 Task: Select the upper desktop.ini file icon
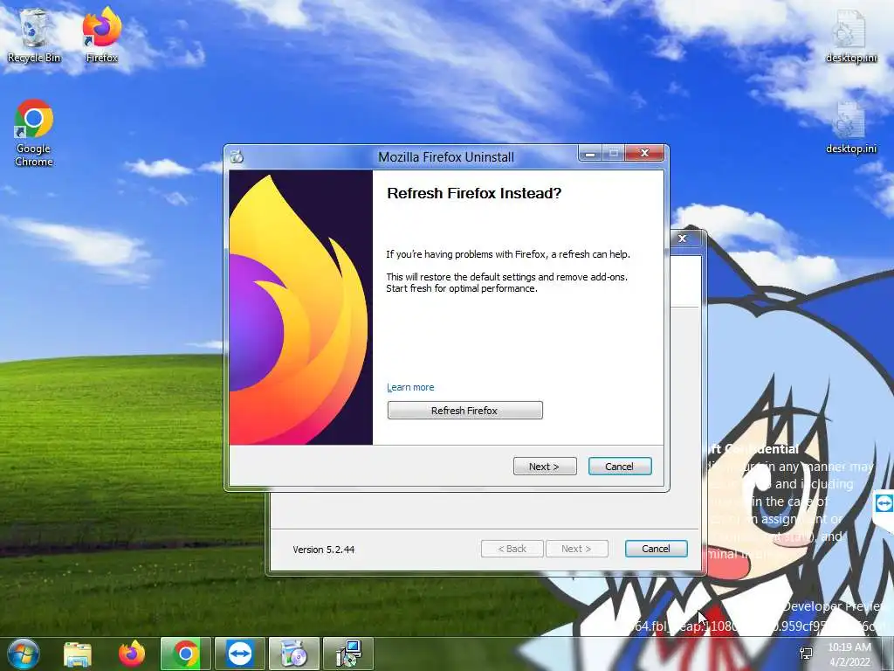(x=850, y=35)
